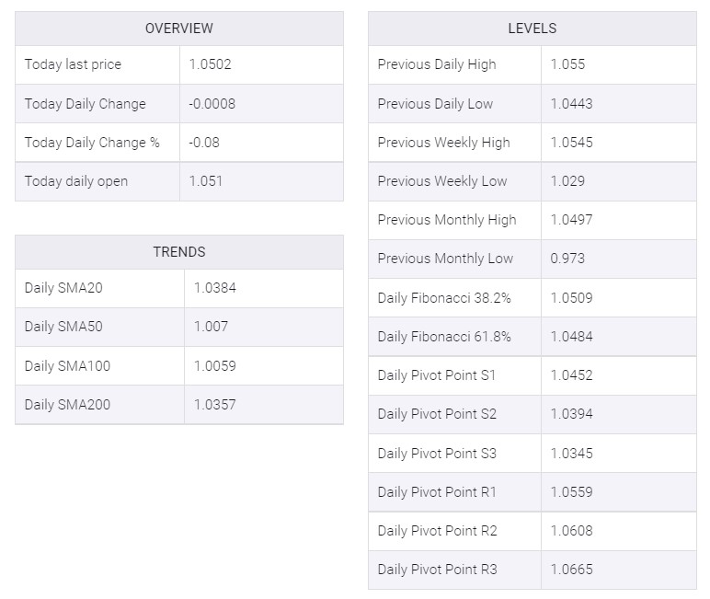Click the LEVELS table header
Screen dimensions: 710x599
(532, 29)
